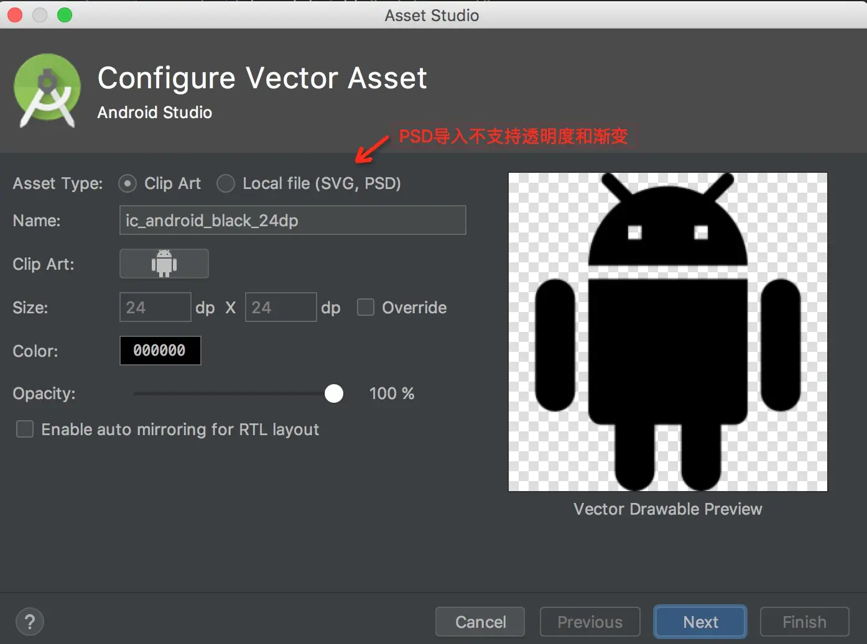Screen dimensions: 867x644
Task: Enable auto mirroring for RTL layout
Action: tap(25, 429)
